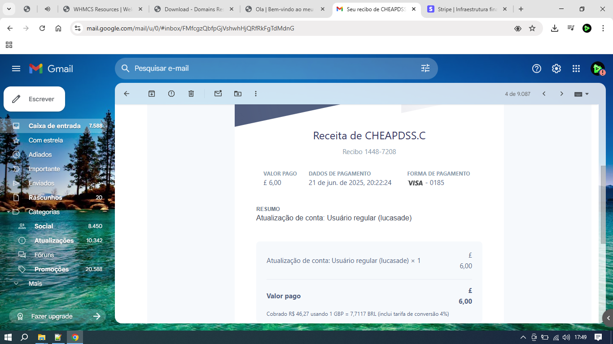Mark this email as unread
Screen dimensions: 613x344
click(x=218, y=94)
